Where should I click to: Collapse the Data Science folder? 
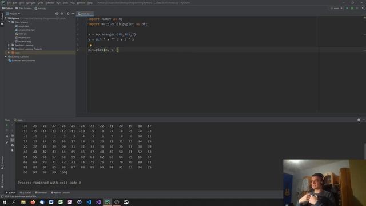(9, 22)
